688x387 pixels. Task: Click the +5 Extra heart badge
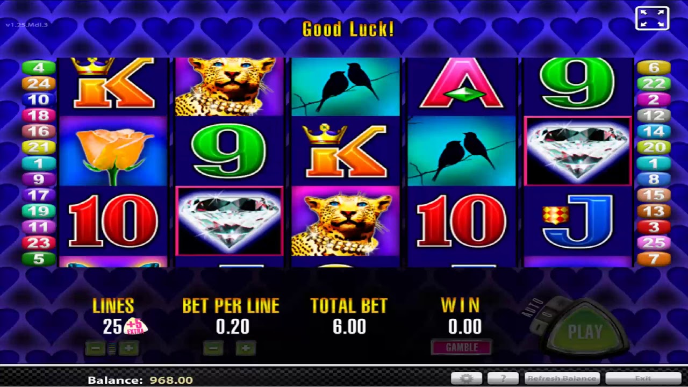pyautogui.click(x=135, y=326)
